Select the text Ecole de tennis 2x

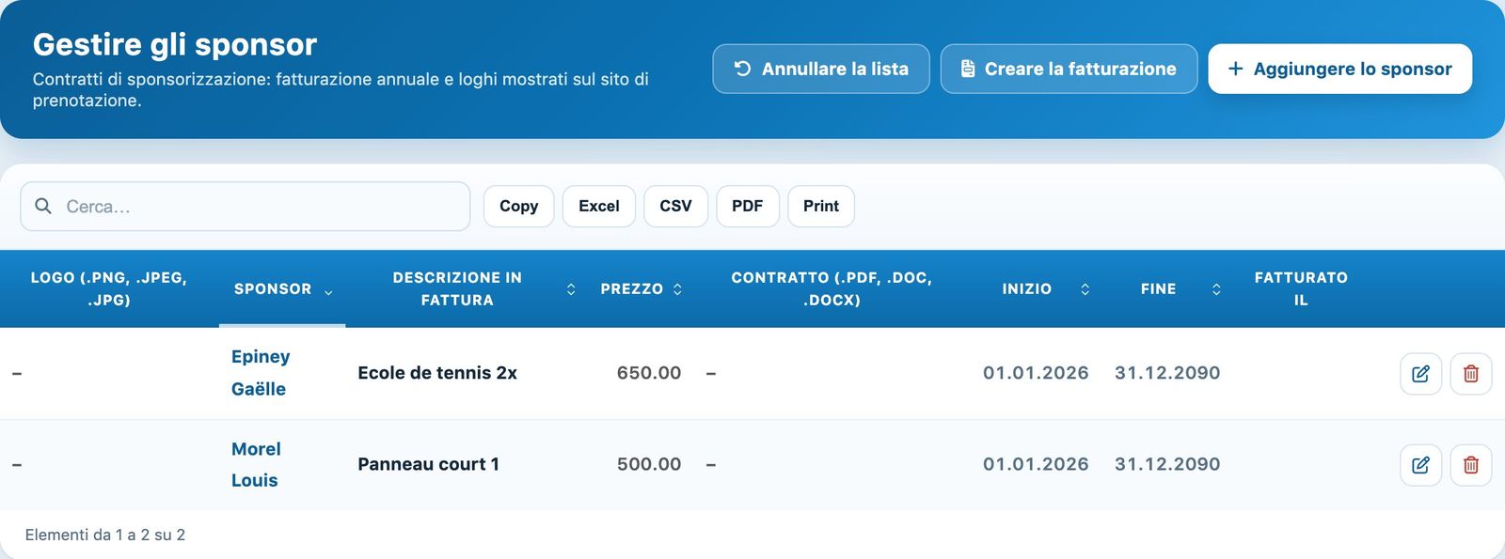(437, 373)
